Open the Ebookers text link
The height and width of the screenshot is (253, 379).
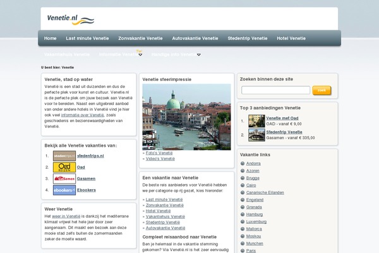[x=87, y=190]
